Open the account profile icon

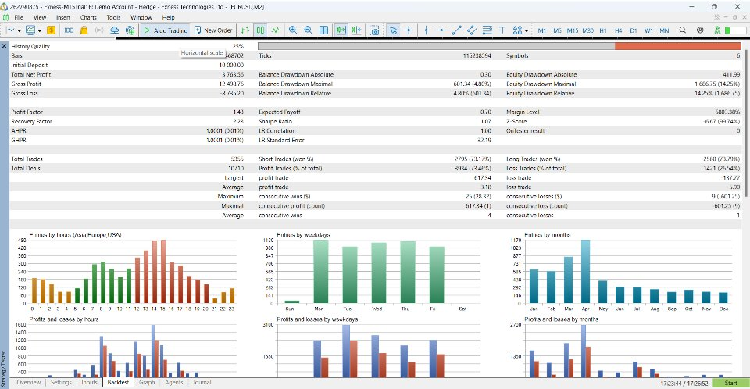click(x=700, y=30)
